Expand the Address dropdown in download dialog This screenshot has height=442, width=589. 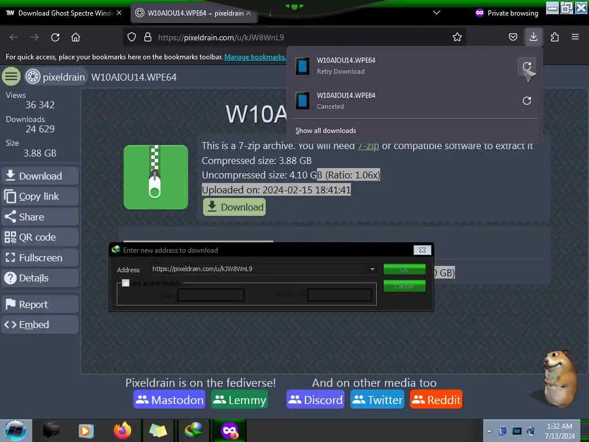pyautogui.click(x=372, y=269)
